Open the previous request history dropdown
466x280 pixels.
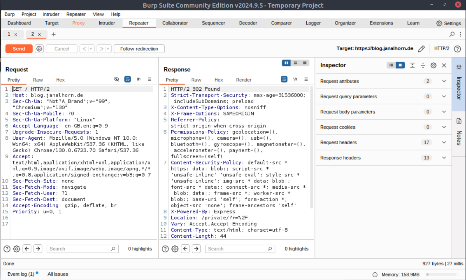click(x=91, y=49)
